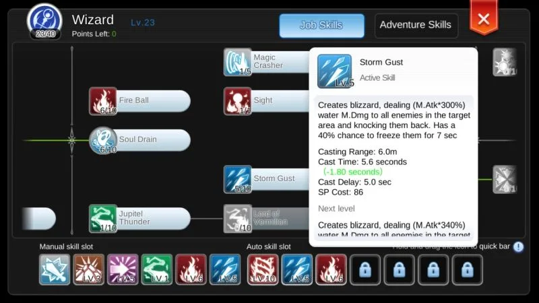Tap the last locked auto skill slot
The width and height of the screenshot is (539, 303).
[x=467, y=270]
